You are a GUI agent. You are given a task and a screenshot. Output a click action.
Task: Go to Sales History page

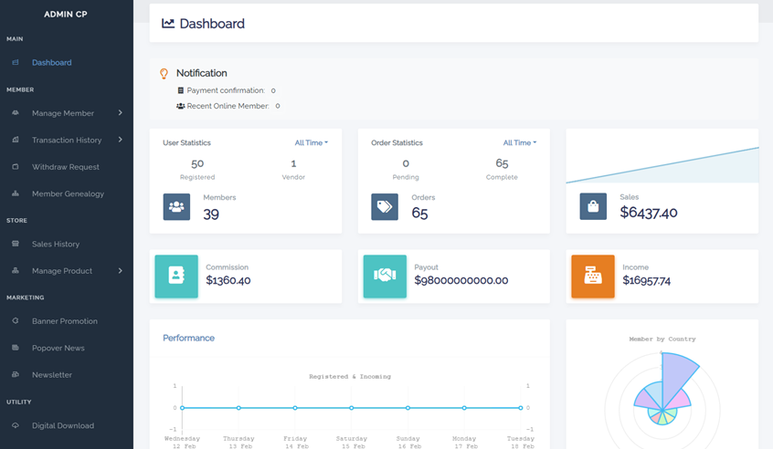click(56, 245)
